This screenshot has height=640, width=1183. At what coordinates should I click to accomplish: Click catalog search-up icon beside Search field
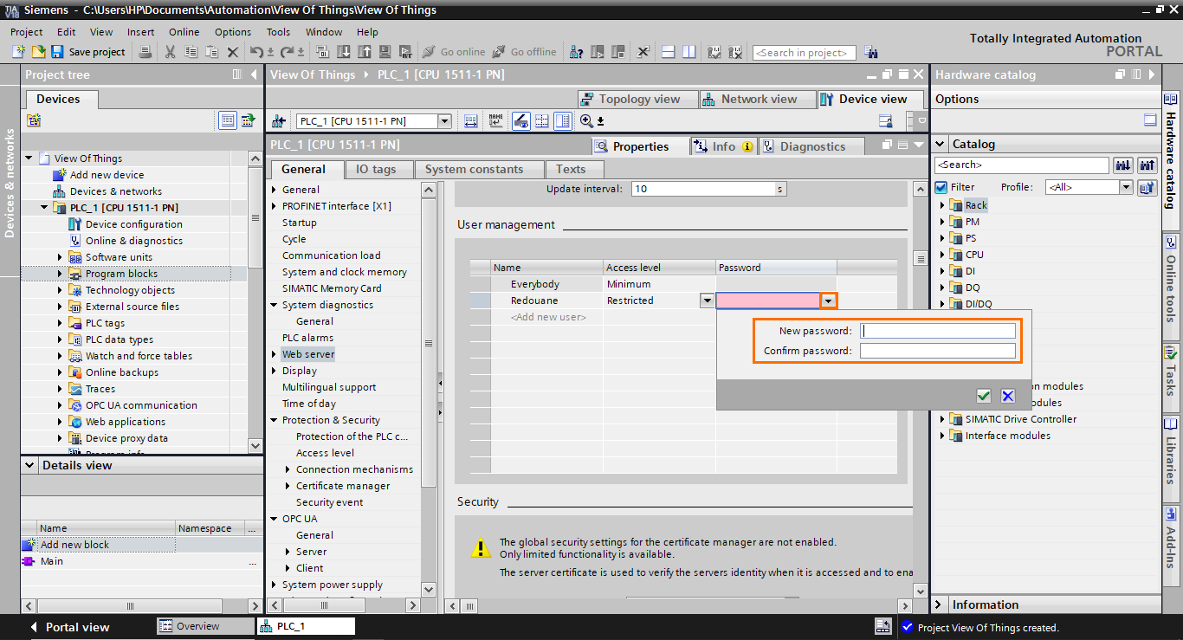point(1147,165)
